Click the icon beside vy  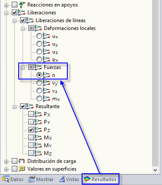46,83
